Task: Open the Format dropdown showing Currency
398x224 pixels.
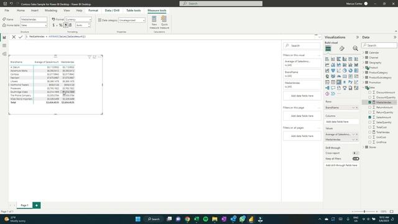Action: [78, 19]
